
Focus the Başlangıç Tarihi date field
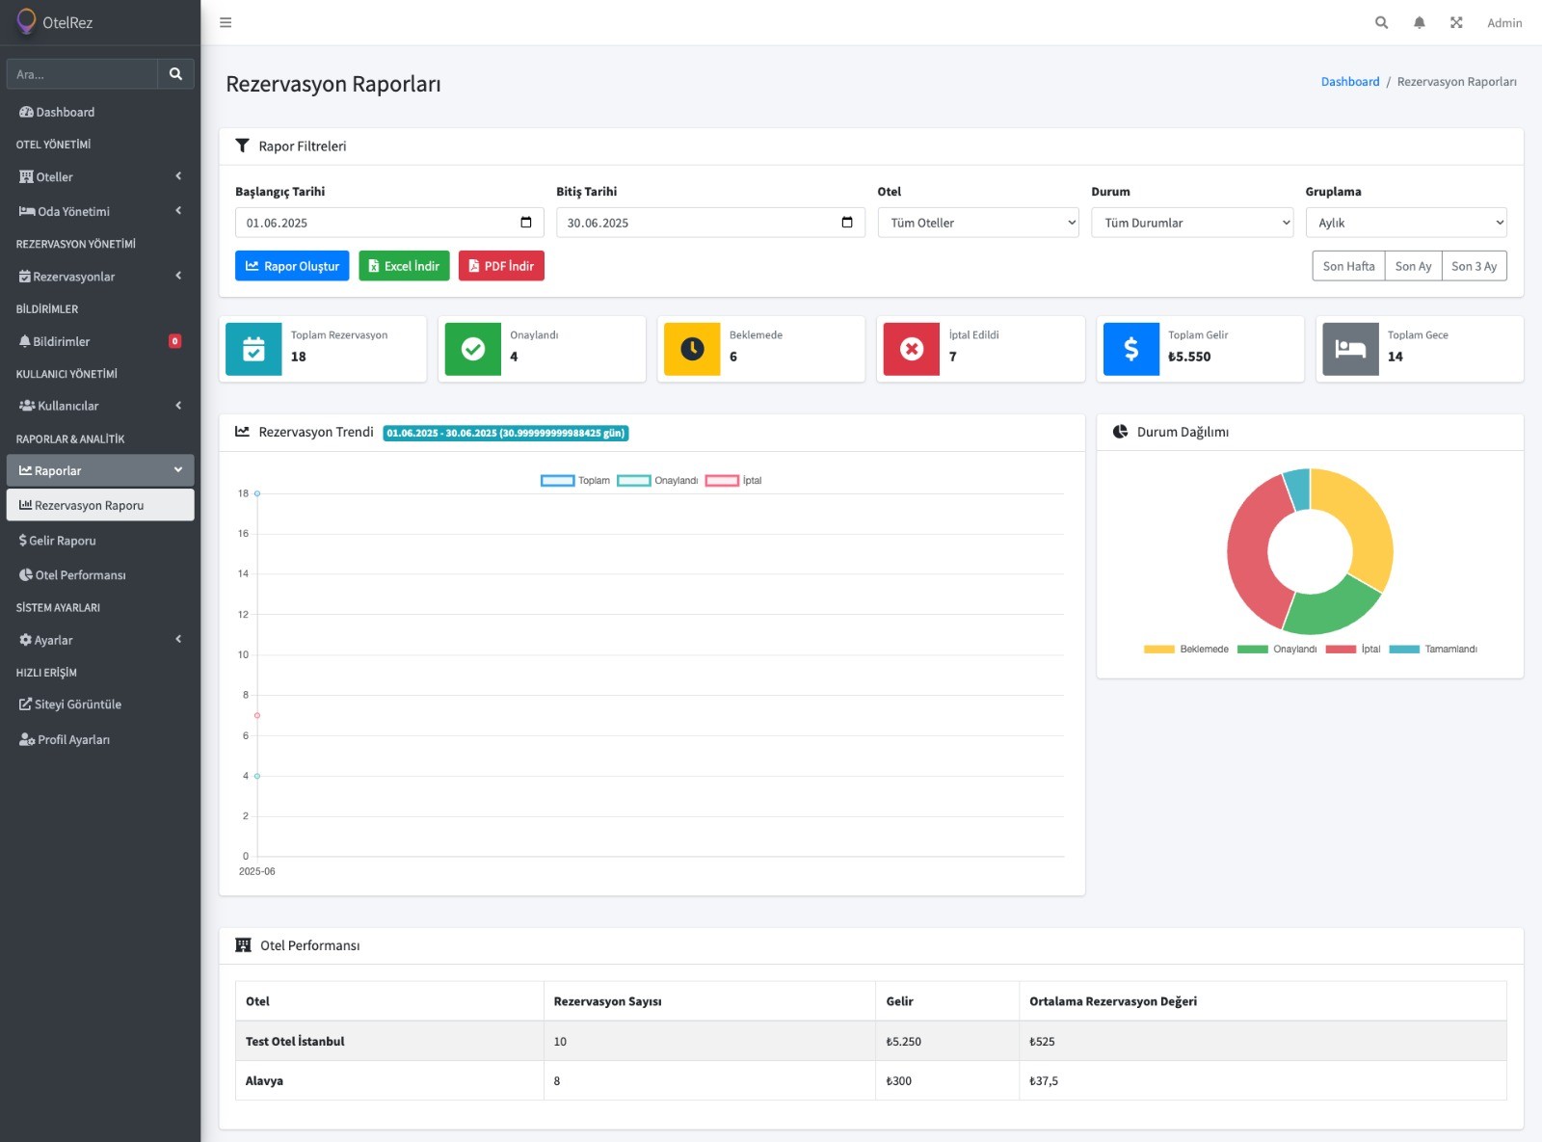click(x=390, y=223)
